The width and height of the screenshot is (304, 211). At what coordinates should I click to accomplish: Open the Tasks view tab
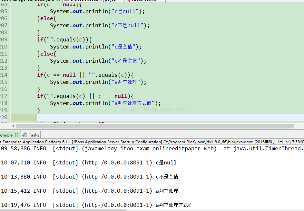(x=31, y=135)
